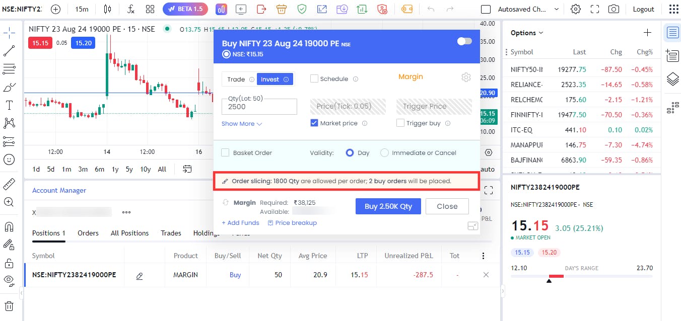The image size is (681, 321).
Task: Select the ruler measure tool
Action: coord(9,184)
